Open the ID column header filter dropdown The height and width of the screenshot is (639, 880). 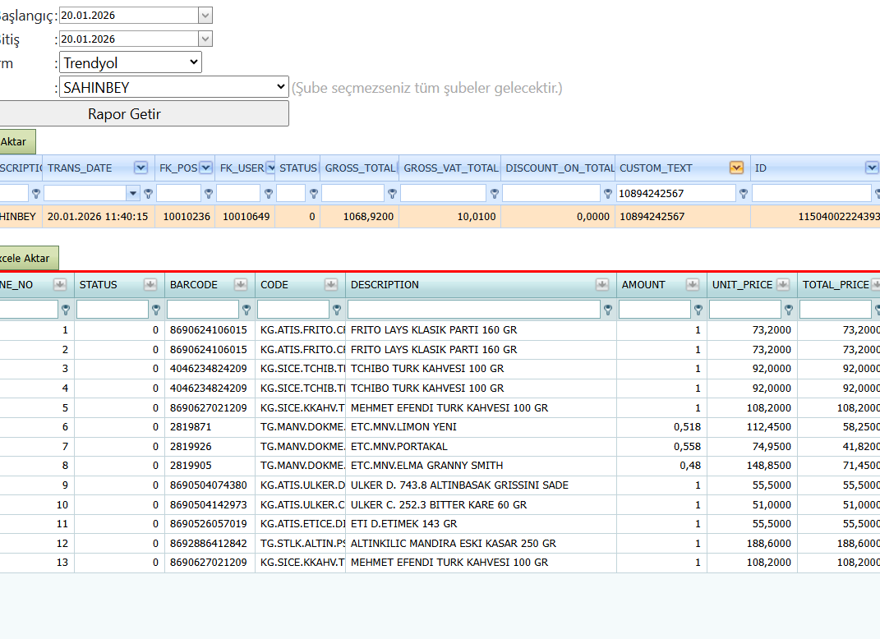[x=872, y=168]
